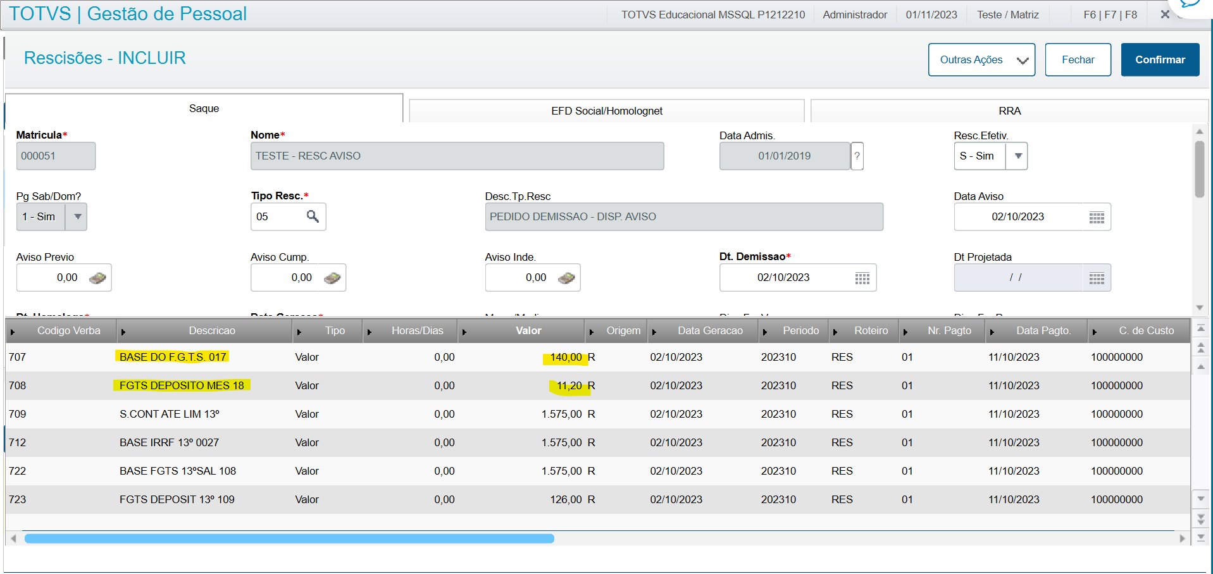The width and height of the screenshot is (1213, 574).
Task: Sort by Nr. Pagto column header
Action: point(943,330)
